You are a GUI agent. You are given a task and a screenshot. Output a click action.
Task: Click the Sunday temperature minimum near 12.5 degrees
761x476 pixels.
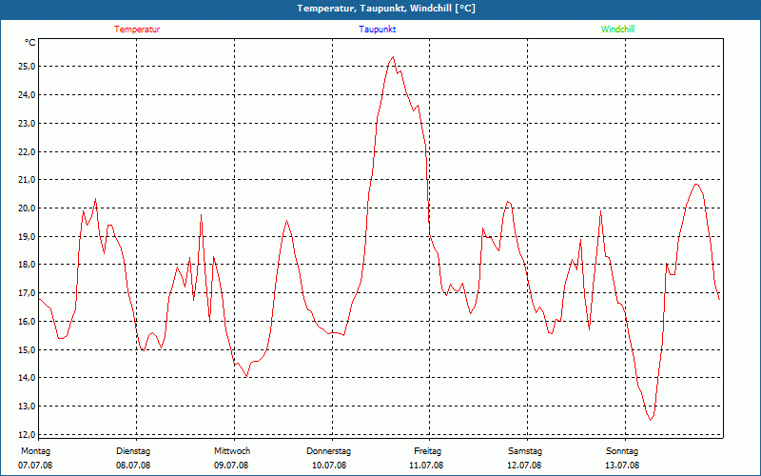pos(651,419)
